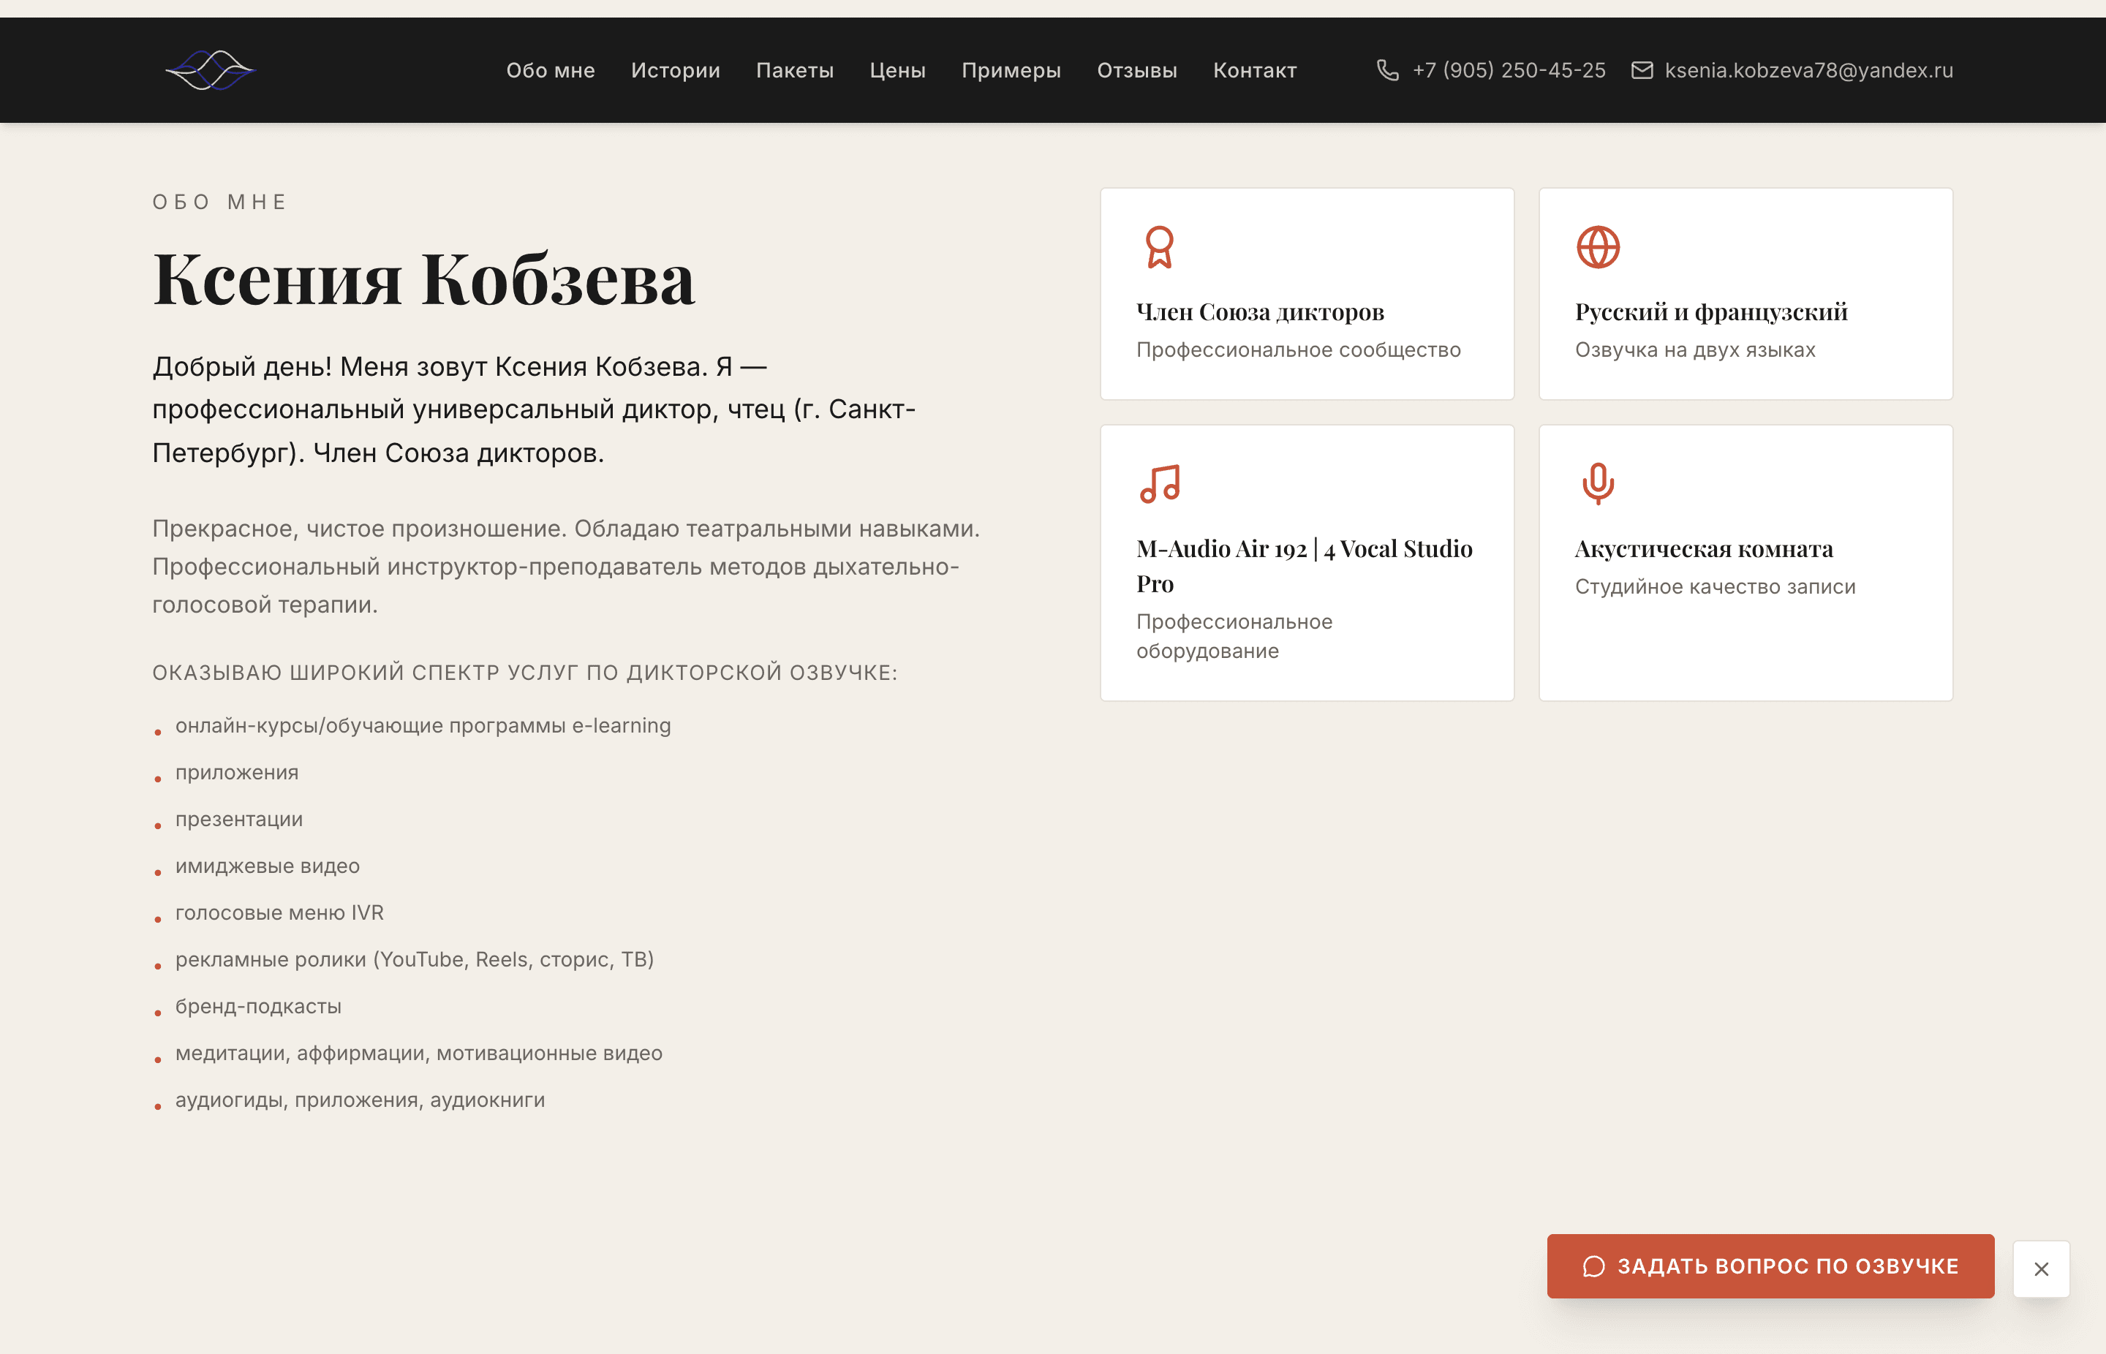Viewport: 2106px width, 1354px height.
Task: Click the list item онлайн-курсы/обучающие программы e-learning
Action: [x=423, y=725]
